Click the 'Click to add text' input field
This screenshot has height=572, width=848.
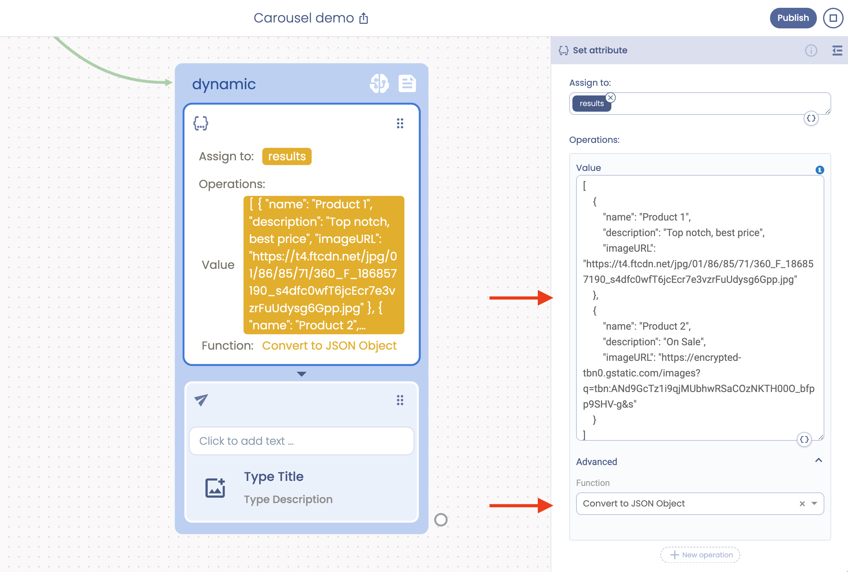click(x=301, y=441)
